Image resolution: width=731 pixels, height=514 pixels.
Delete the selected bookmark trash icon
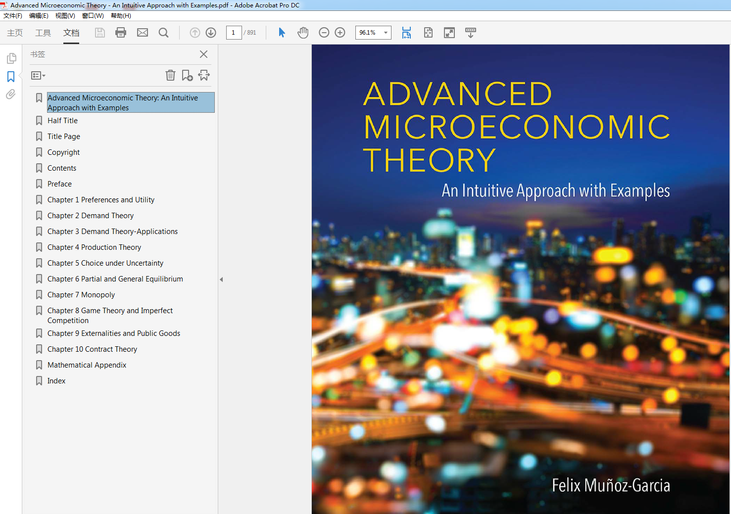170,75
